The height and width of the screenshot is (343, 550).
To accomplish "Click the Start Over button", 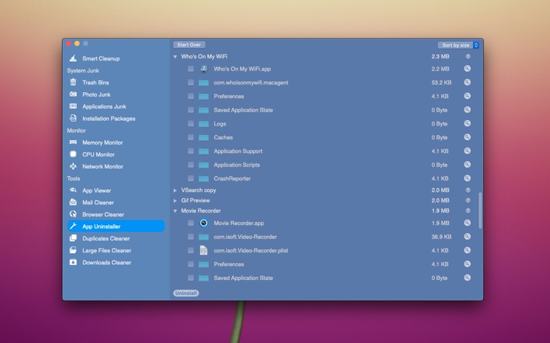I will [189, 45].
